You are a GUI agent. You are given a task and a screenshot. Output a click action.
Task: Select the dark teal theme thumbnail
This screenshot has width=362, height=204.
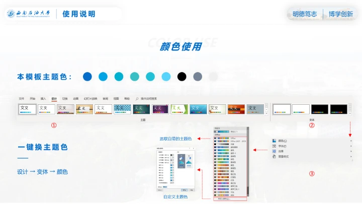point(141,109)
